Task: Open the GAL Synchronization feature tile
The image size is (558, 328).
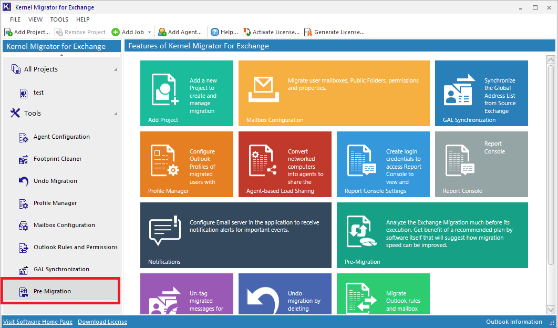Action: [481, 94]
